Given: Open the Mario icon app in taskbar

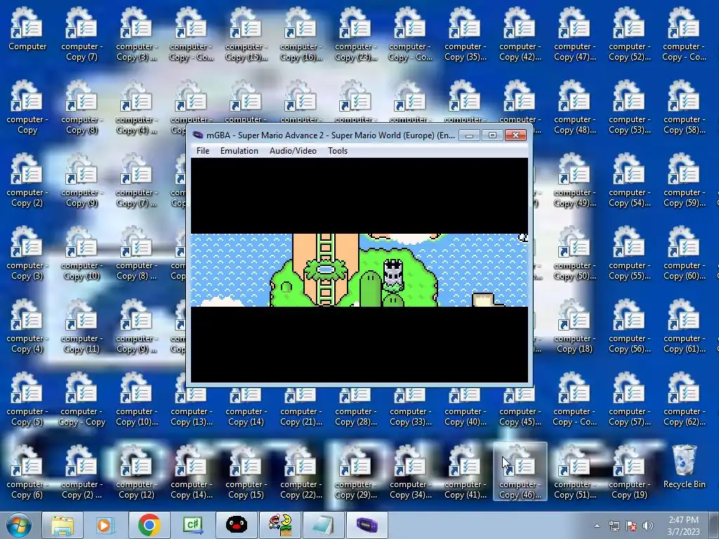Looking at the screenshot, I should [x=279, y=525].
